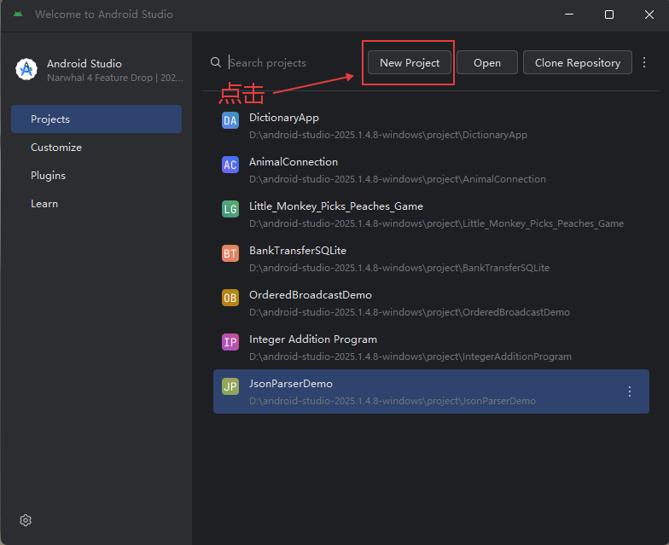Click the Android Studio logo icon
The height and width of the screenshot is (545, 669).
(x=26, y=69)
